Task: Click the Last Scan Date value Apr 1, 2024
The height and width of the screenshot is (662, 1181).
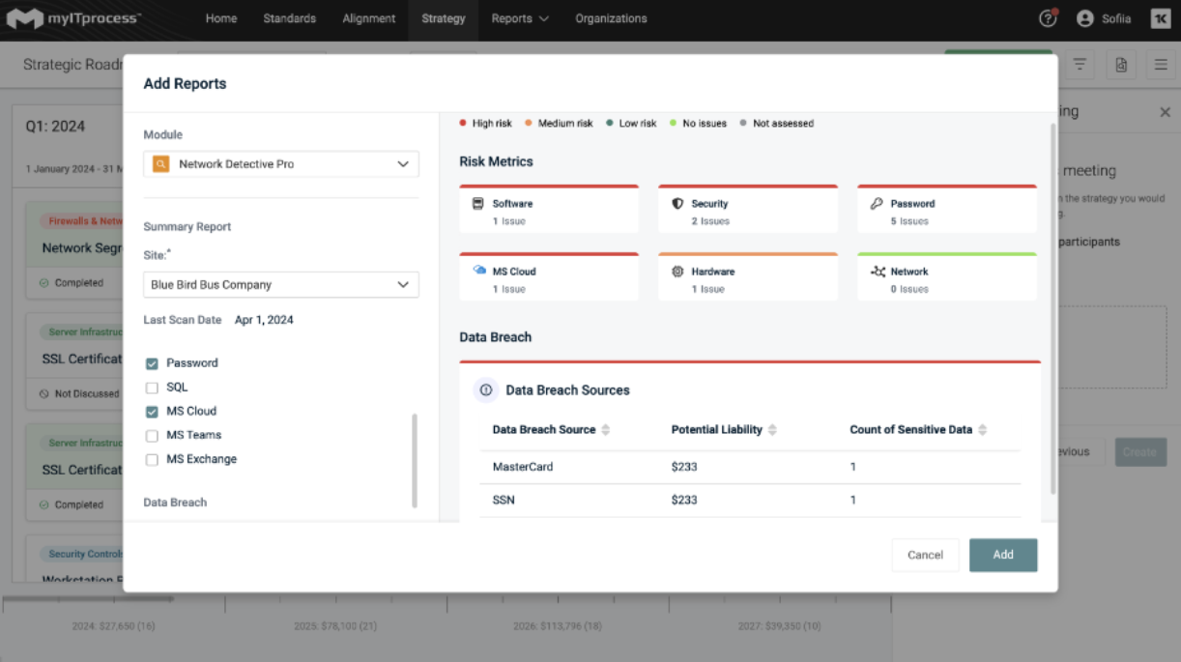Action: [264, 320]
